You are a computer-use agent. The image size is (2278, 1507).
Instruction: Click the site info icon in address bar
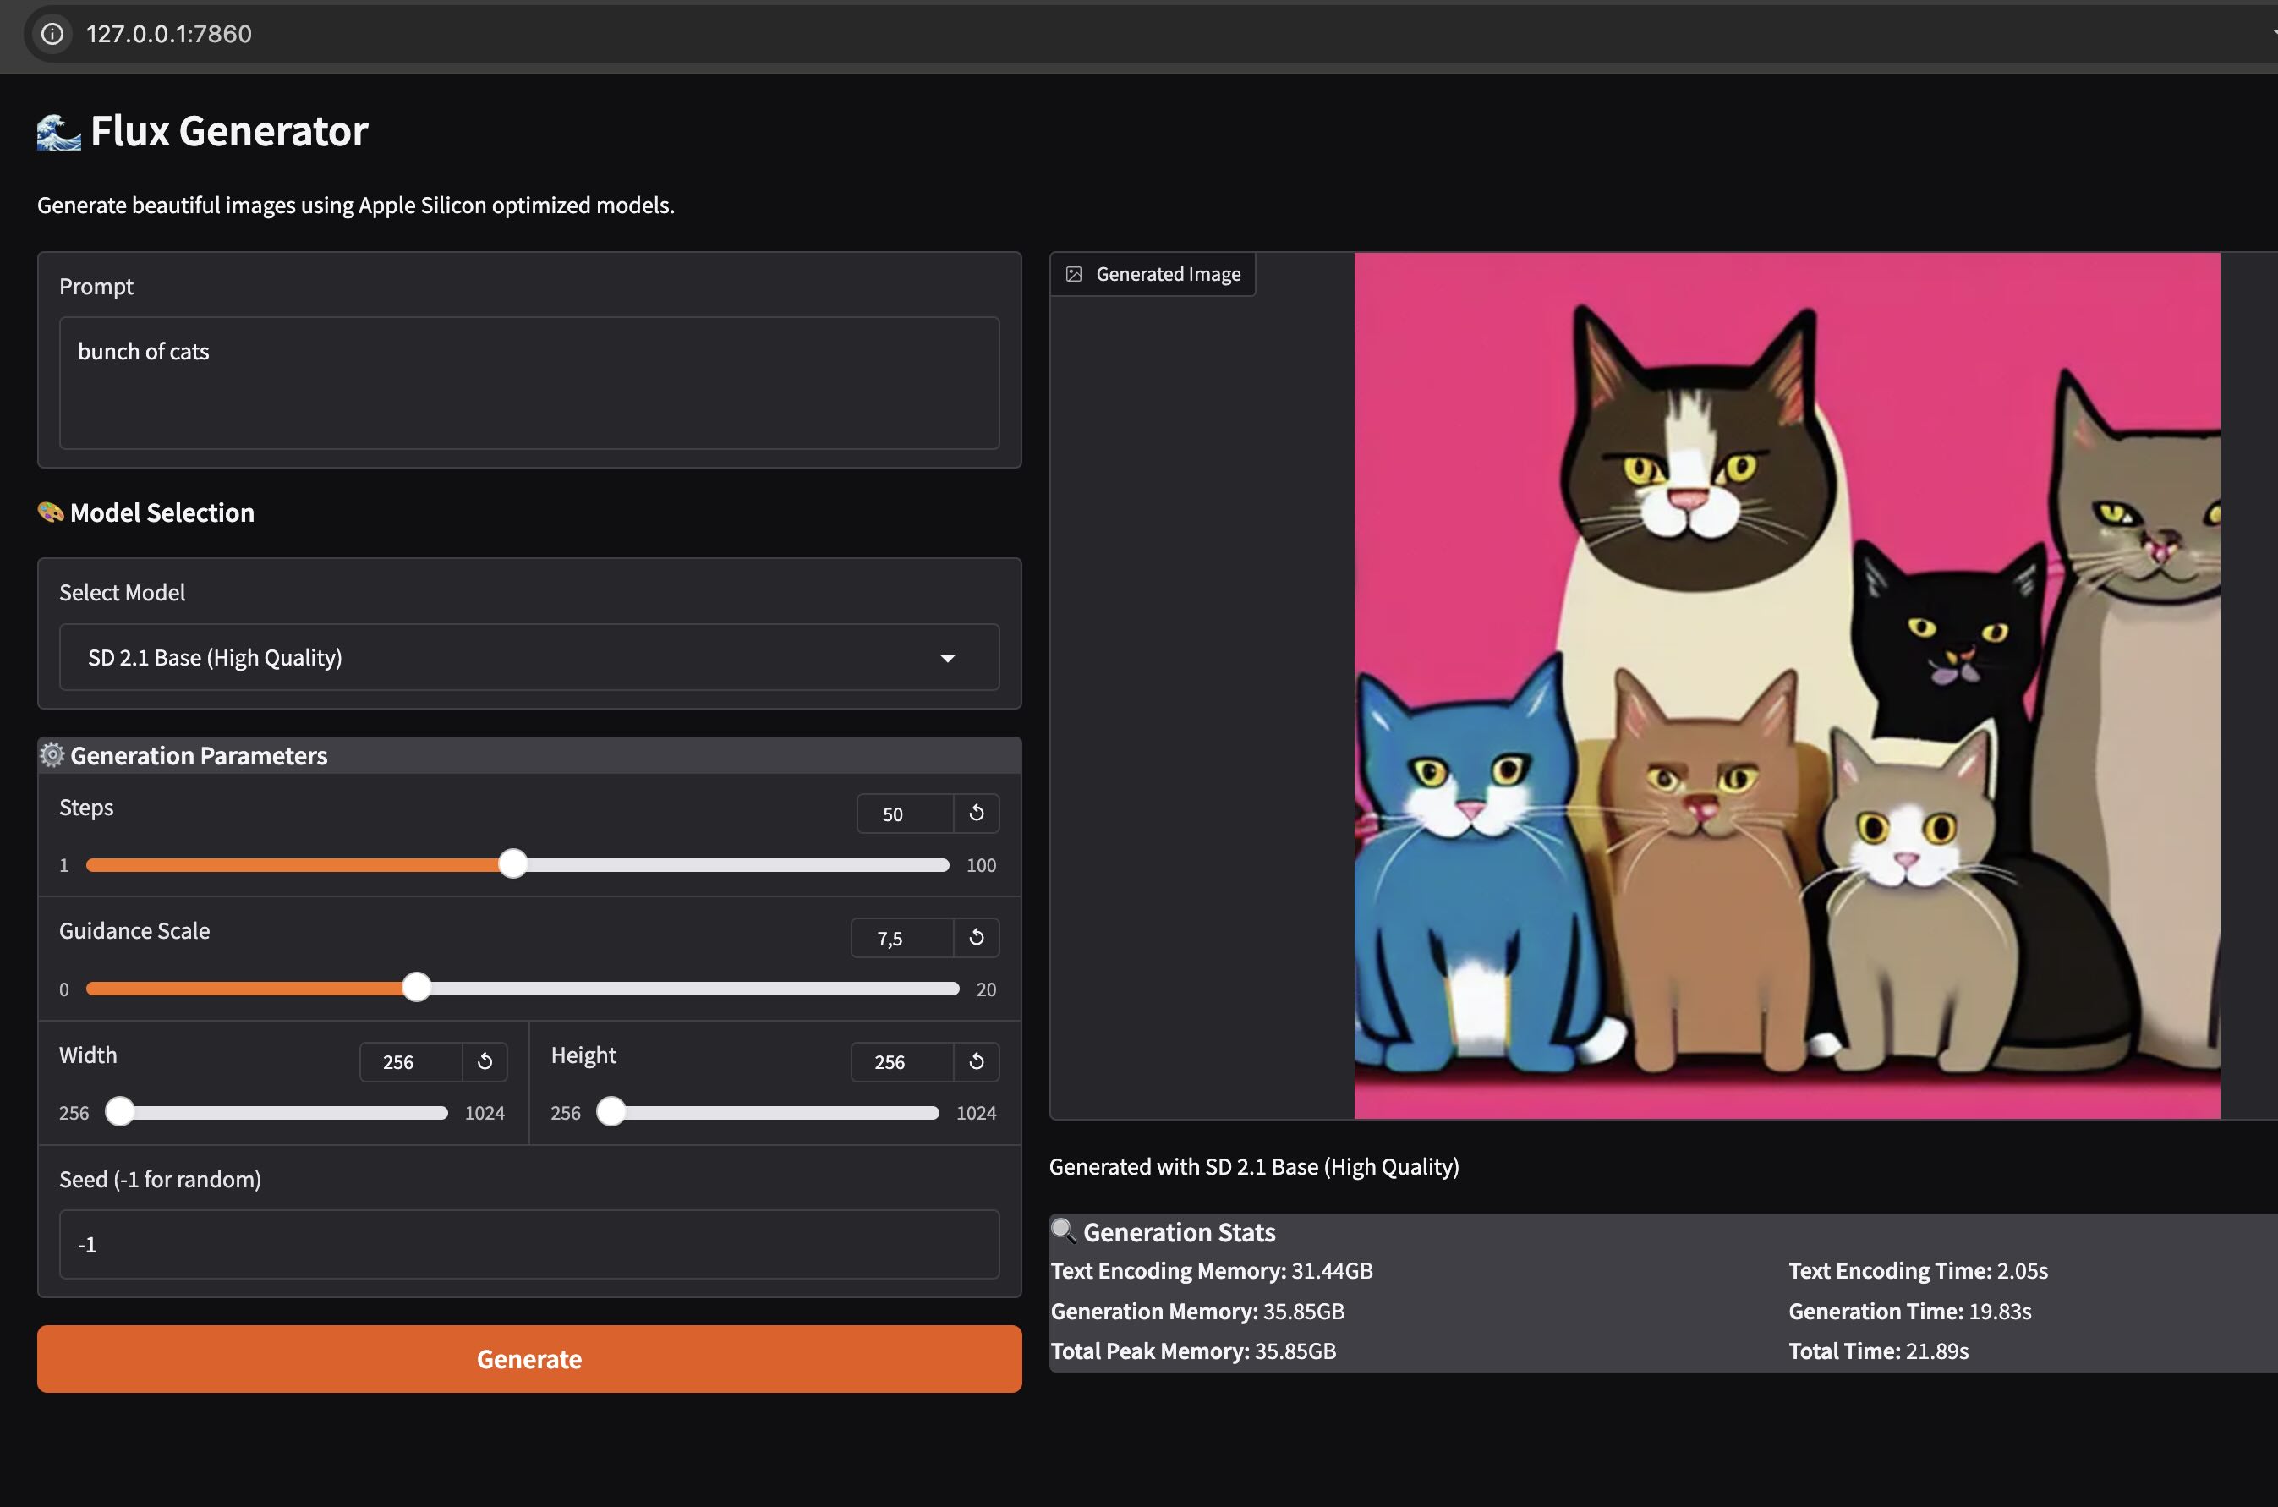click(x=52, y=34)
